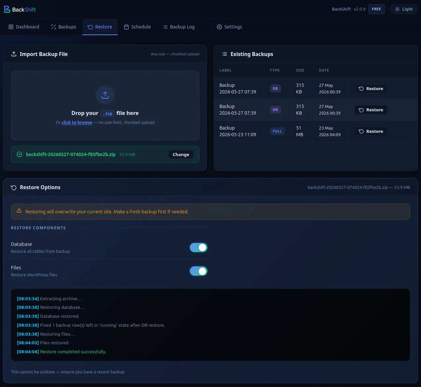Screen dimensions: 421x387
Task: Click DB badge in second backup row
Action: pos(275,110)
